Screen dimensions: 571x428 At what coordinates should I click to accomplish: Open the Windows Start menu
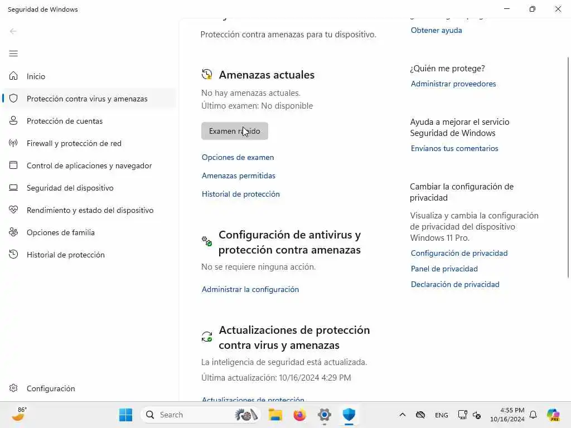point(126,415)
